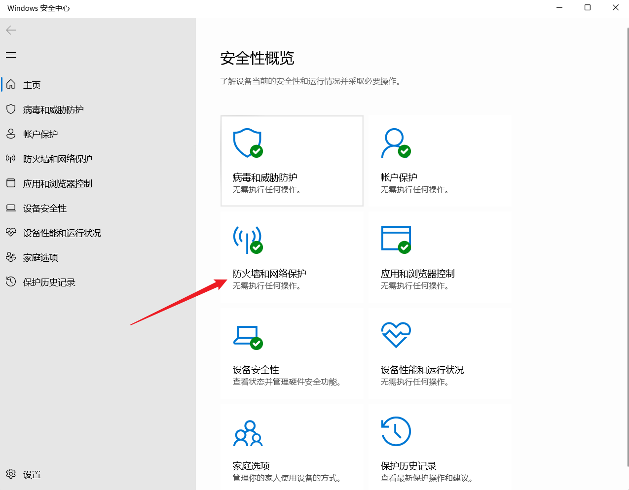Open 防火墙和网络保护 from the sidebar
The width and height of the screenshot is (629, 490).
(58, 159)
